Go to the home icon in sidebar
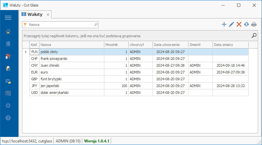This screenshot has width=262, height=145. [8, 31]
